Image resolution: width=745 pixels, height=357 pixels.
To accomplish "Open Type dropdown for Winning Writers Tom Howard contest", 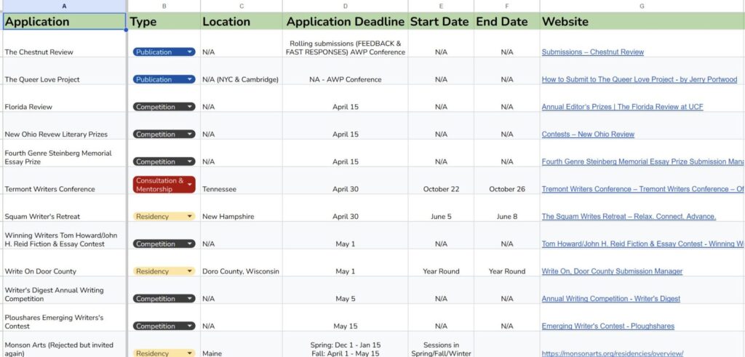I will [x=164, y=244].
